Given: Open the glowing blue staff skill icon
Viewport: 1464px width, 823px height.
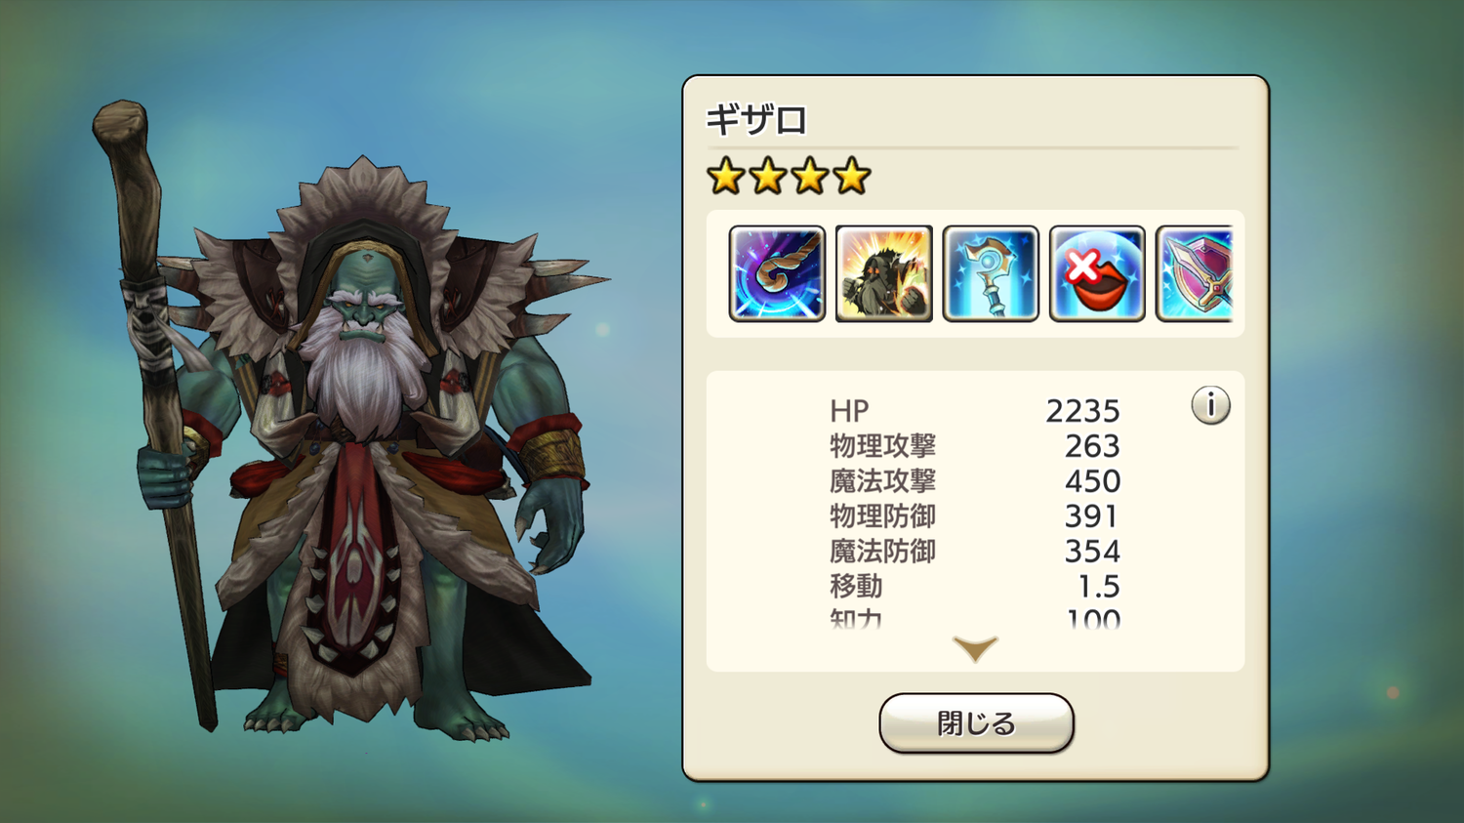Looking at the screenshot, I should 991,273.
